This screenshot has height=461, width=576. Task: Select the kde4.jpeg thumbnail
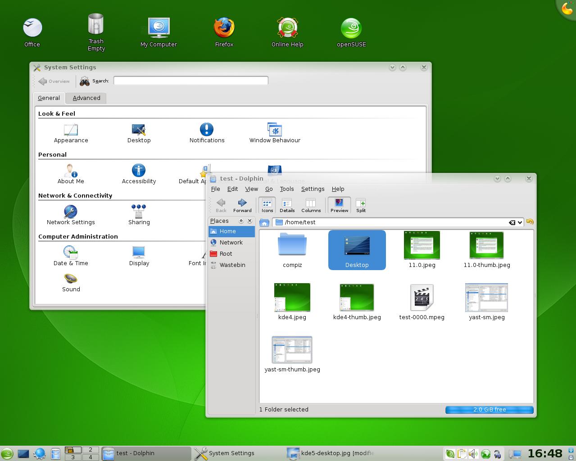(x=292, y=297)
